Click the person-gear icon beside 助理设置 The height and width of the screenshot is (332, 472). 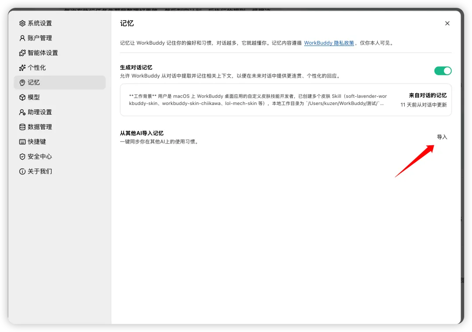tap(22, 112)
